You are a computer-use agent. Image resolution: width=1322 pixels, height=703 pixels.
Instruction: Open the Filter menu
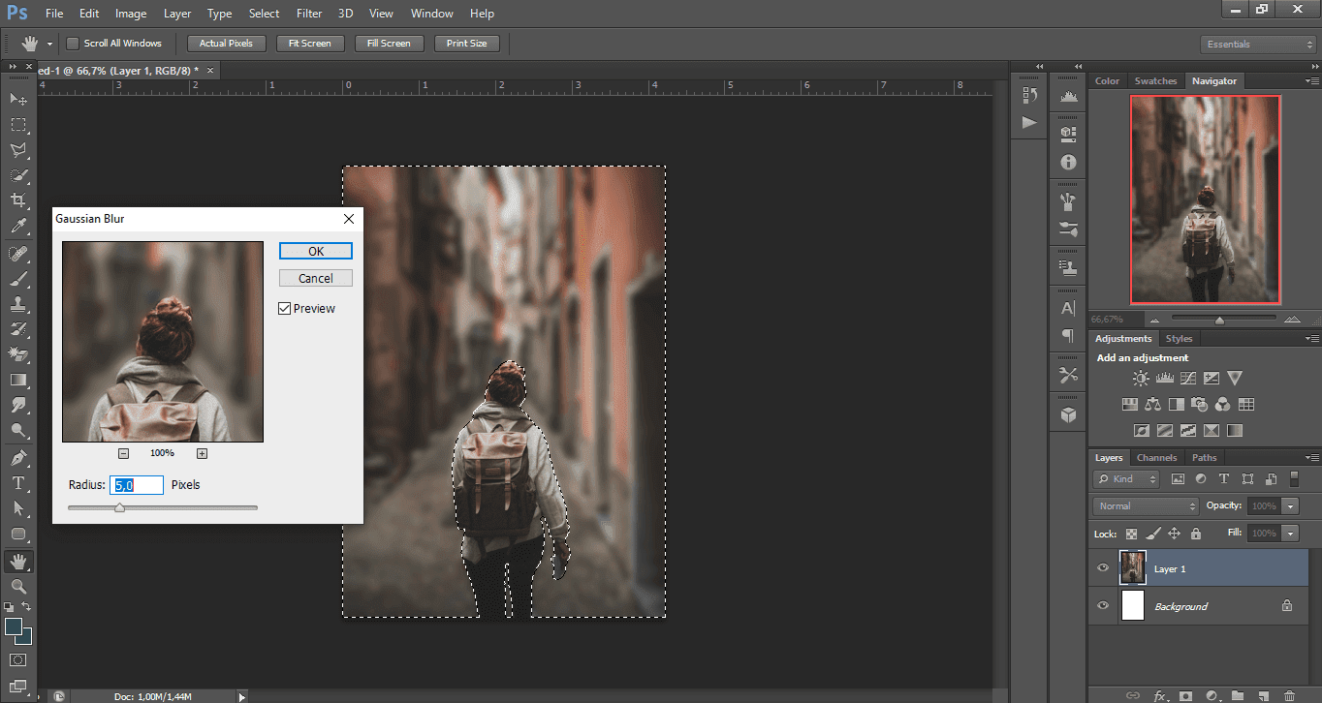click(x=309, y=14)
